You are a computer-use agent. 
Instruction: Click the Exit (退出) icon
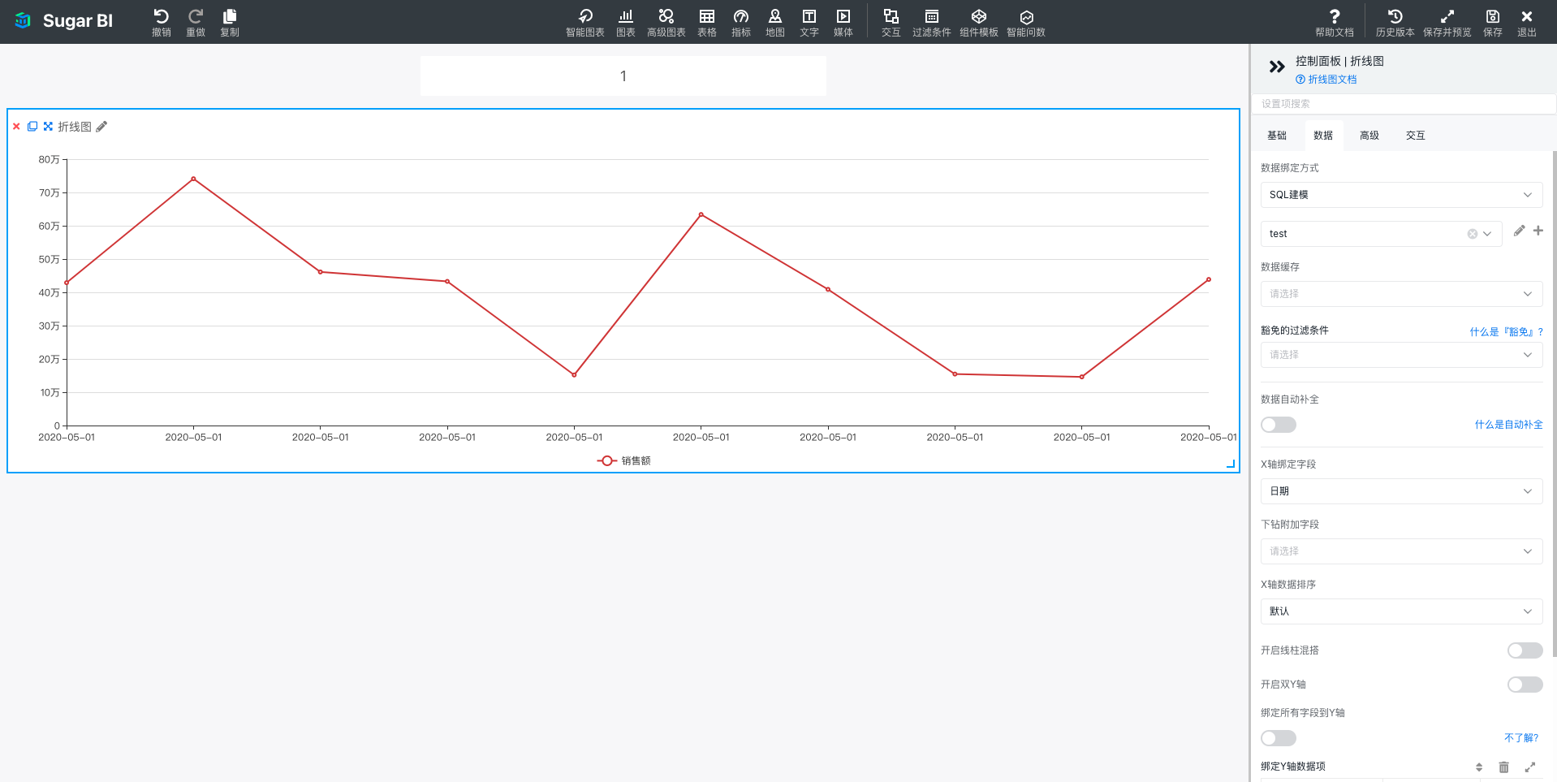(x=1527, y=16)
